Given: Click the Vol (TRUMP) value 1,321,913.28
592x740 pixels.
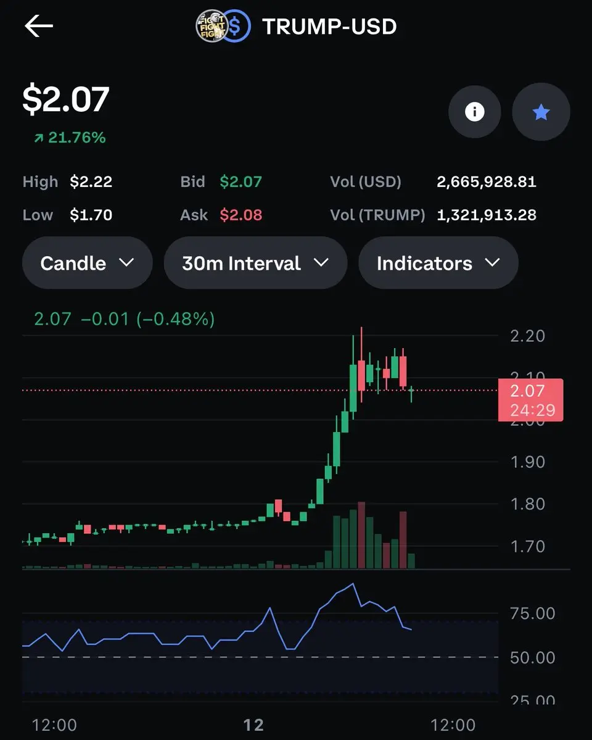Looking at the screenshot, I should point(487,215).
